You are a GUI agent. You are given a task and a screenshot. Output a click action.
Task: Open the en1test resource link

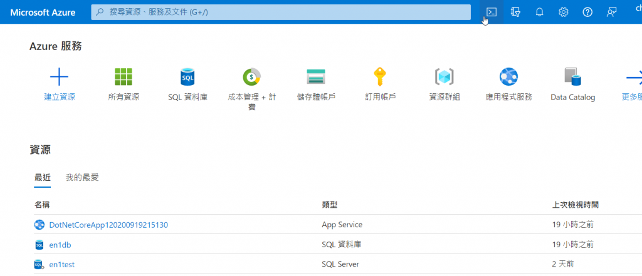[62, 265]
